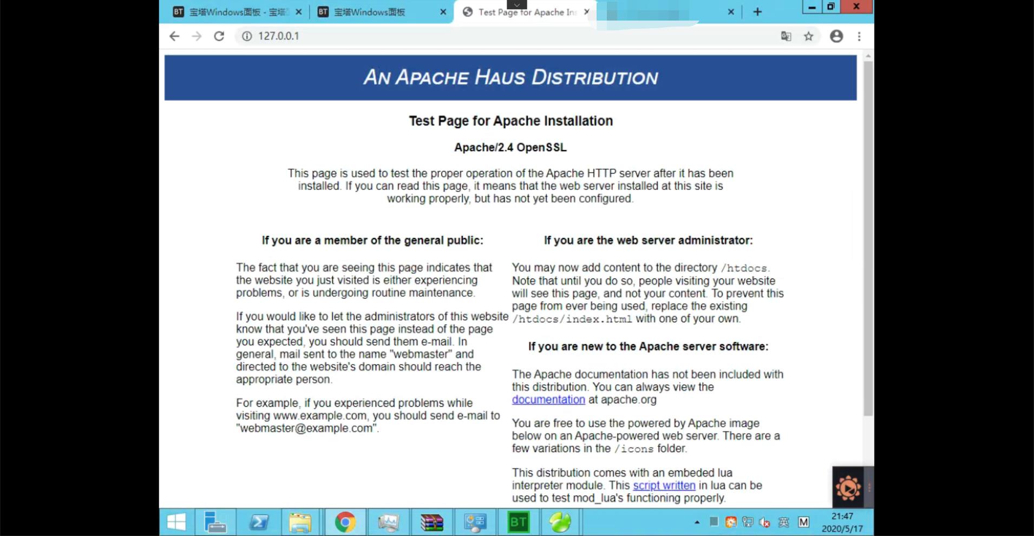Screen dimensions: 1034x536
Task: Click the gray square icon in the tray
Action: [714, 521]
